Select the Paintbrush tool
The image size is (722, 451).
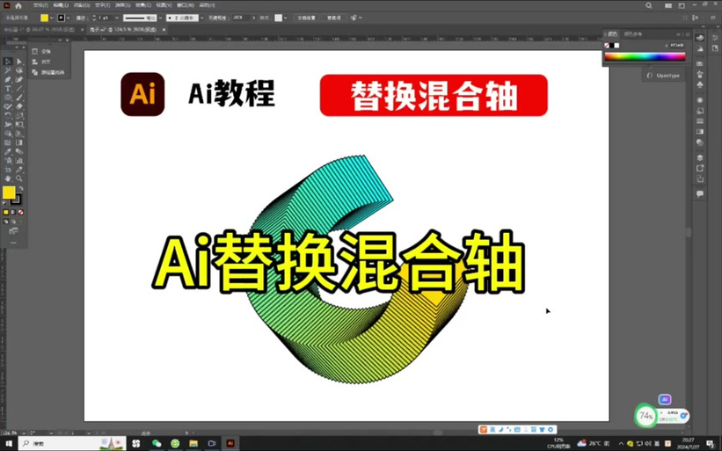click(19, 98)
